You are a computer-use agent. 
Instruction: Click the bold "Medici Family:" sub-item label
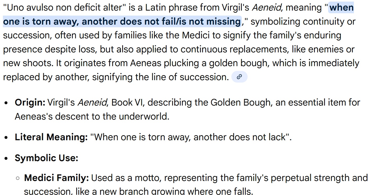click(x=56, y=178)
